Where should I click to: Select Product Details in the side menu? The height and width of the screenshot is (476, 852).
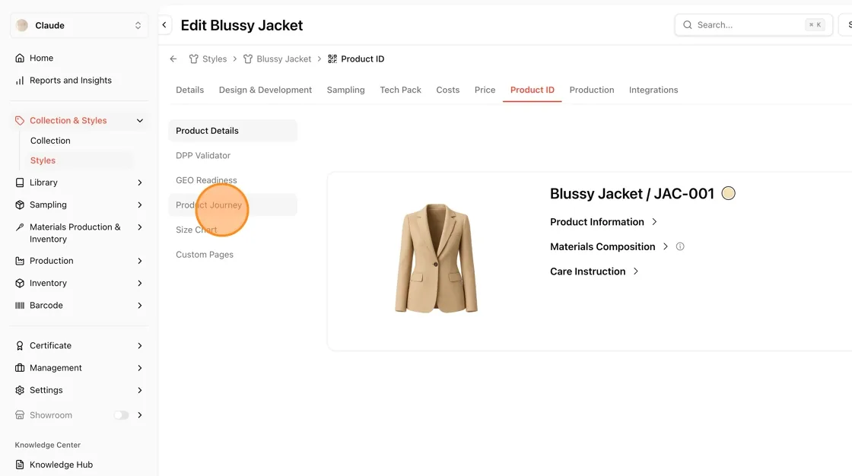(233, 131)
